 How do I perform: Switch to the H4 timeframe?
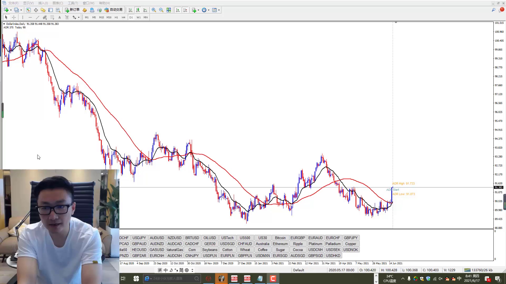point(123,17)
